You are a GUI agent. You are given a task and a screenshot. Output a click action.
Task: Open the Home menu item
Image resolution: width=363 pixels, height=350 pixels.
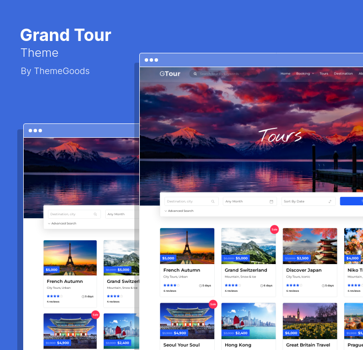285,74
